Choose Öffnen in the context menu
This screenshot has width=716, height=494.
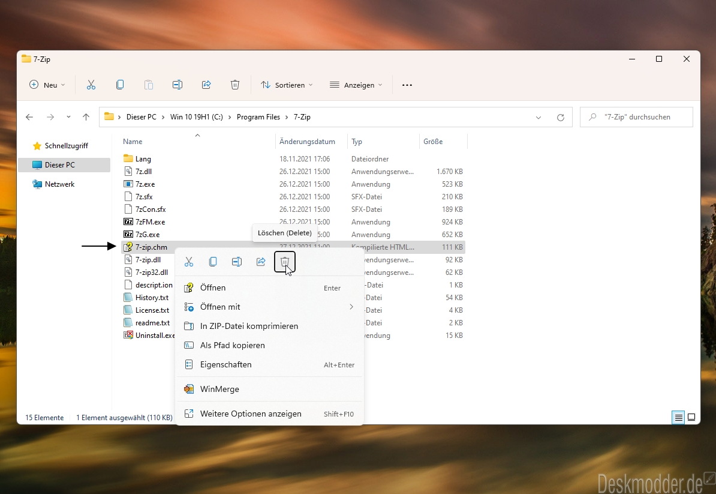click(x=269, y=288)
